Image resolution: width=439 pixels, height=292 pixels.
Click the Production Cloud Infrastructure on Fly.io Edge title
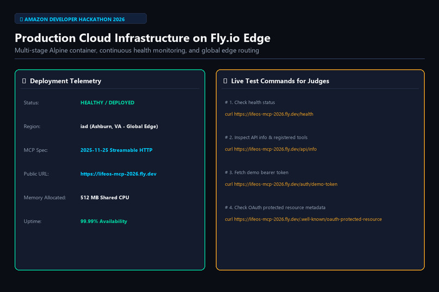click(143, 38)
